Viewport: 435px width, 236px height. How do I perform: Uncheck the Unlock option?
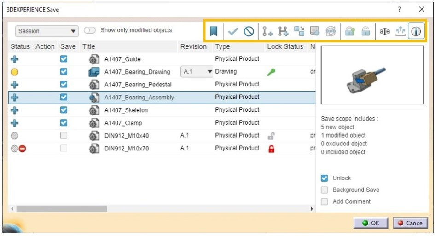325,178
